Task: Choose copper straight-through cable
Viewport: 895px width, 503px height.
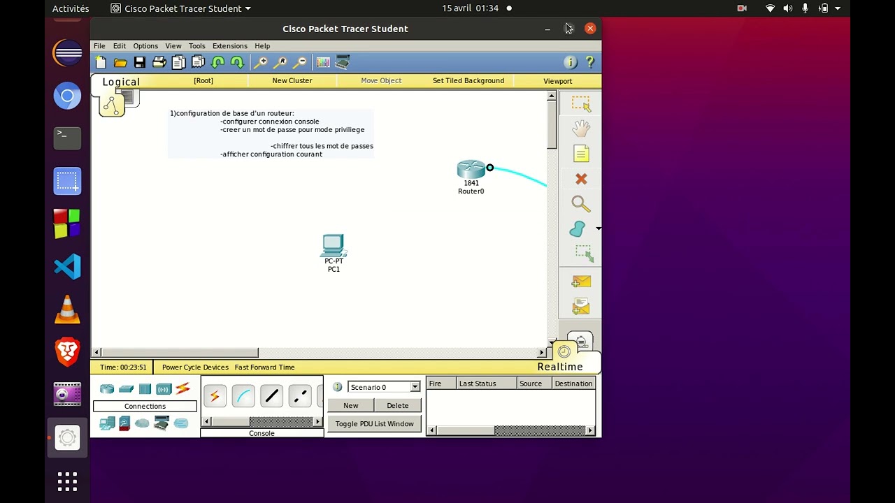Action: tap(272, 397)
